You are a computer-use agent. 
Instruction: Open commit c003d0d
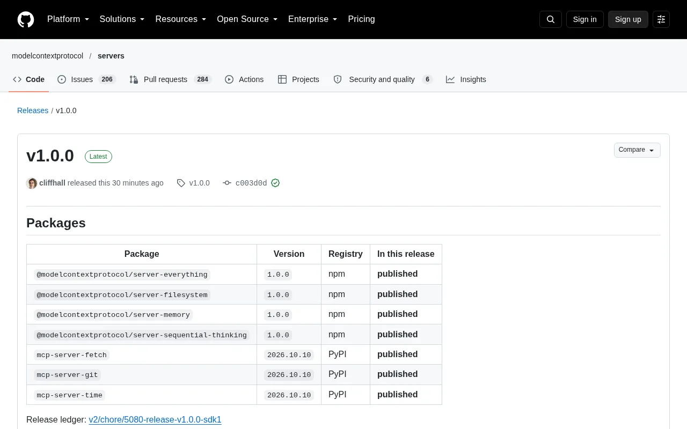pyautogui.click(x=251, y=183)
